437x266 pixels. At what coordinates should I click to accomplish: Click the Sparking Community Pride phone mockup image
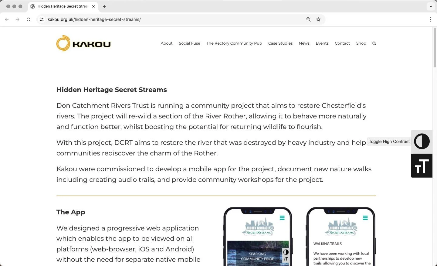(x=258, y=237)
